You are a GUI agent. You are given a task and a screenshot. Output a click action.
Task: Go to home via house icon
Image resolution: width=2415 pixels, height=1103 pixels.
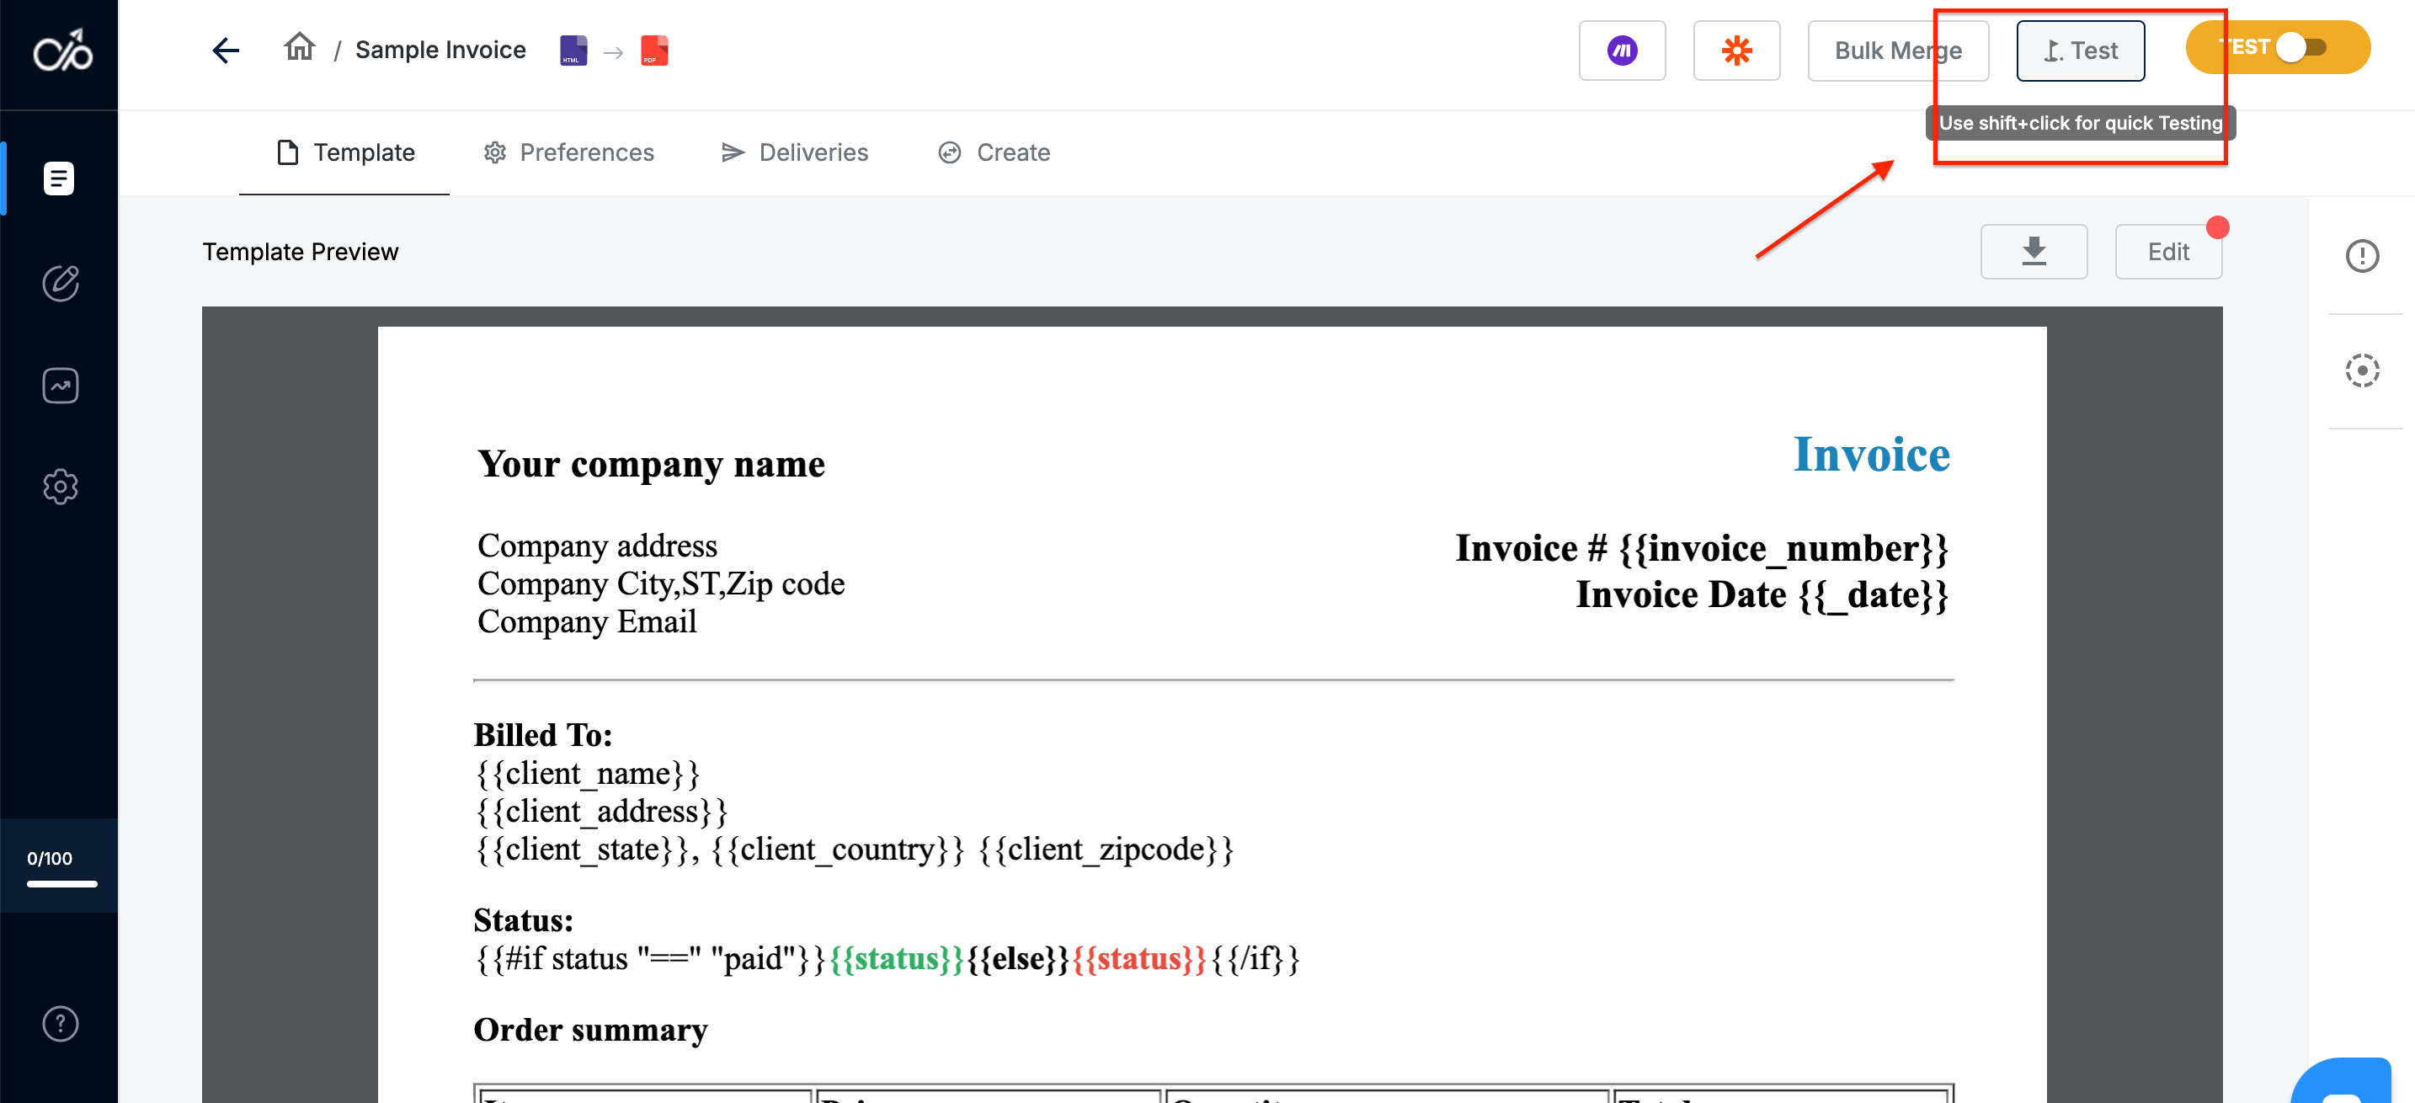[299, 47]
